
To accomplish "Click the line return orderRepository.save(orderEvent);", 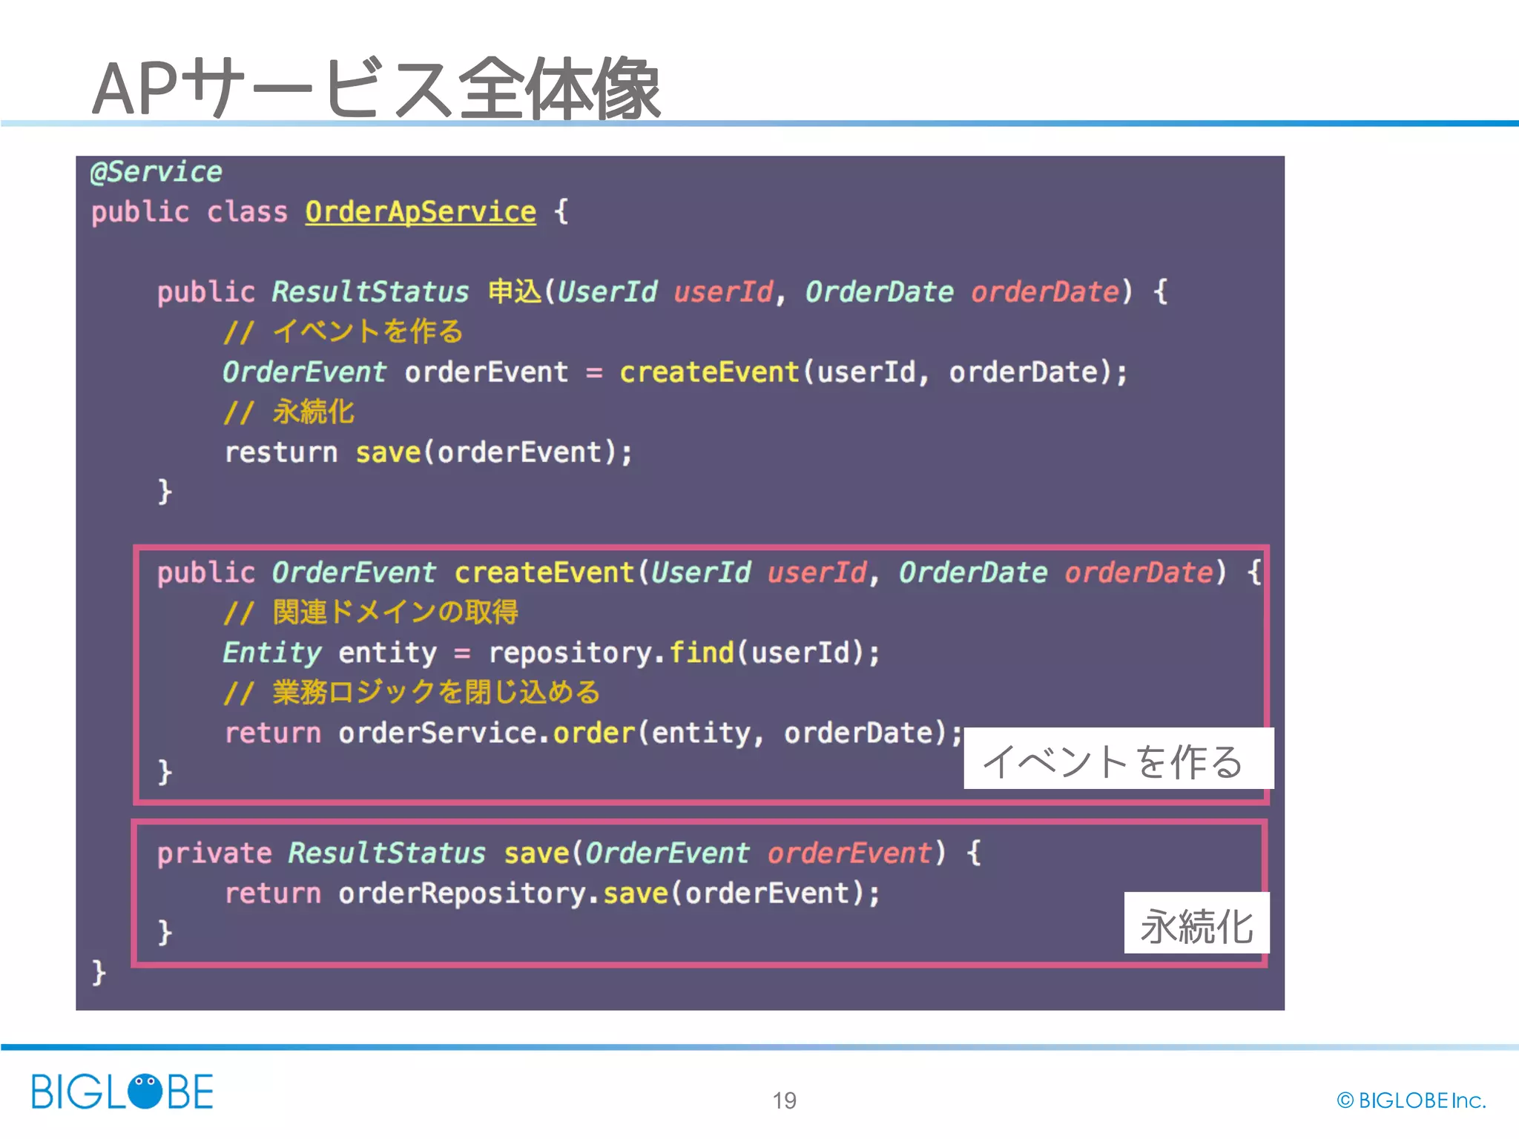I will 552,893.
